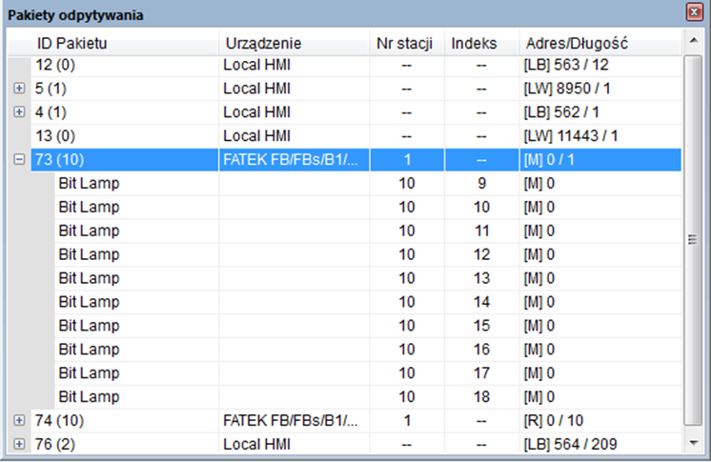Click scrollbar down arrow

pyautogui.click(x=693, y=443)
